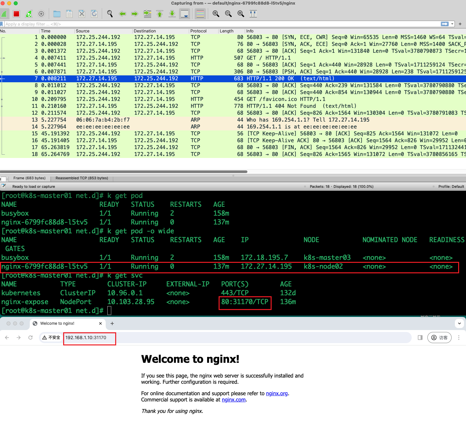Open a new browser tab
The height and width of the screenshot is (428, 466).
(x=112, y=323)
